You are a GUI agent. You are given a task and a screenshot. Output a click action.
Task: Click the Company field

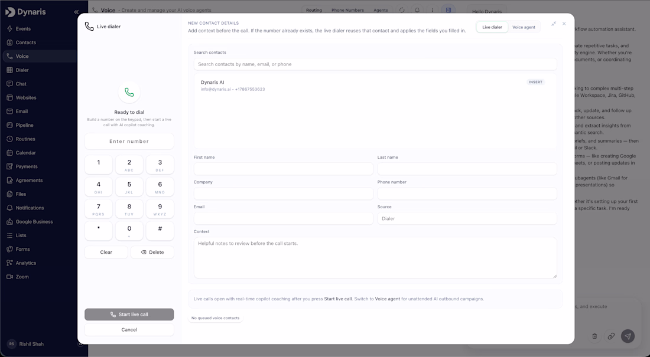tap(284, 194)
